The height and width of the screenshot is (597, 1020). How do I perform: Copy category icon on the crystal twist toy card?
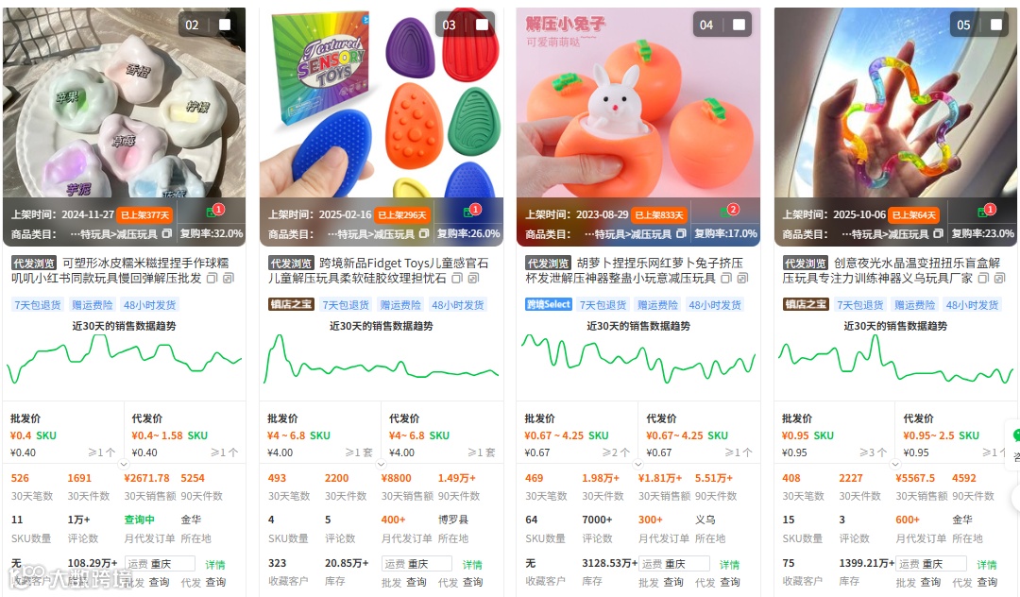[938, 233]
